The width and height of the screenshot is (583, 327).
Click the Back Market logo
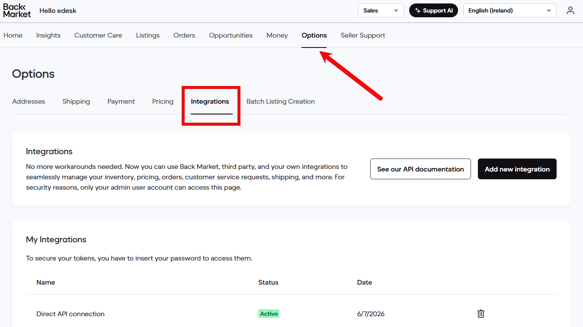tap(17, 10)
